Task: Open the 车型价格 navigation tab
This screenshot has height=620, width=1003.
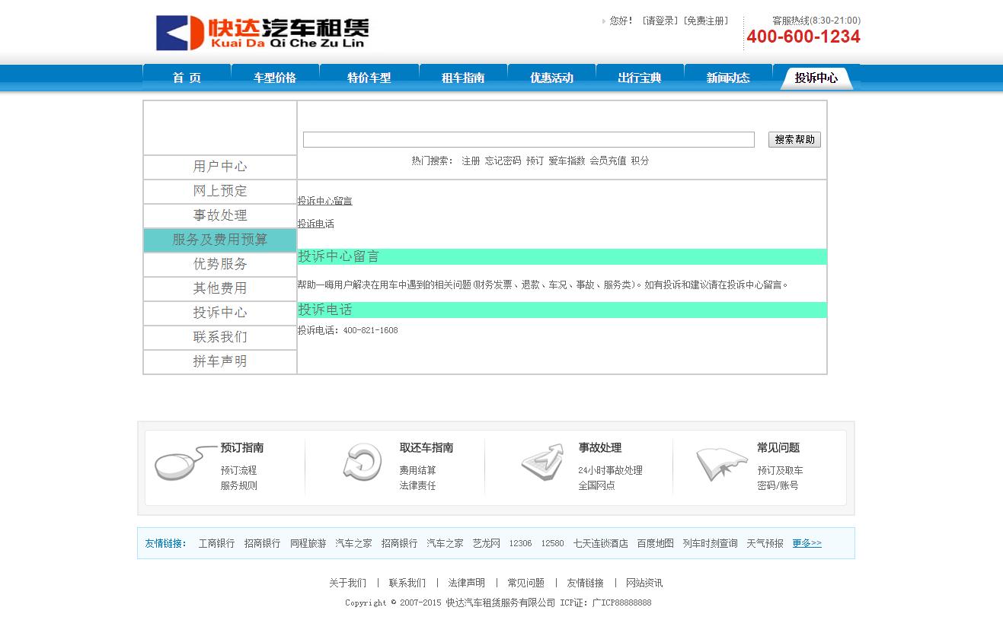Action: point(275,78)
